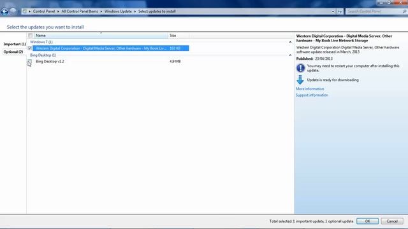Click the Windows 7 (1) group label
Viewport: 408px width, 229px height.
41,42
